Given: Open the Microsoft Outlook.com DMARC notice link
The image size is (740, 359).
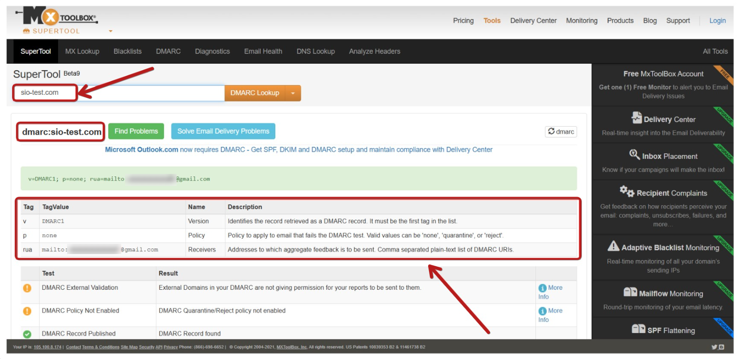Looking at the screenshot, I should (298, 150).
